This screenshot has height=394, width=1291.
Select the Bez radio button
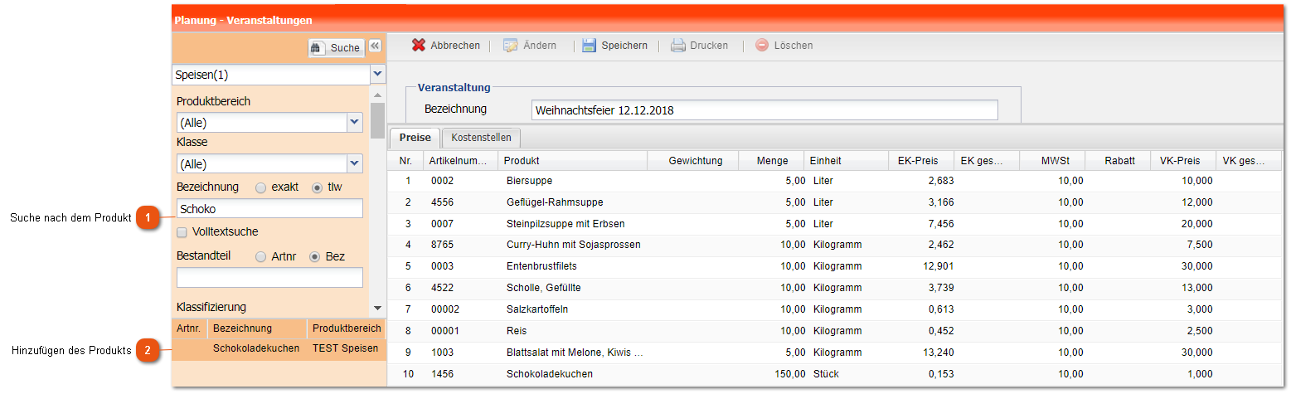[315, 257]
